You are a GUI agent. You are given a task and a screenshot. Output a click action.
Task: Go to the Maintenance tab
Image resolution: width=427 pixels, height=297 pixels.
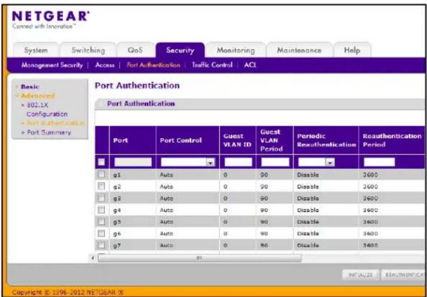[299, 50]
